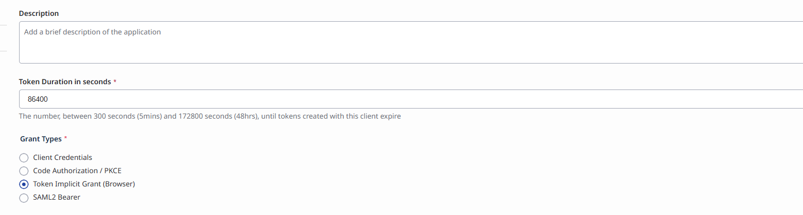
Task: Select the Client Credentials radio button
Action: 23,158
